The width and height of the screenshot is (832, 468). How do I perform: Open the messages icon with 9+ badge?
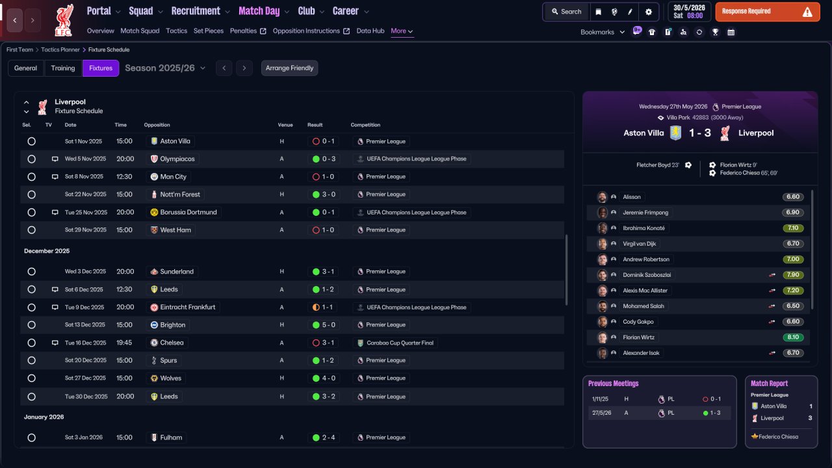636,31
